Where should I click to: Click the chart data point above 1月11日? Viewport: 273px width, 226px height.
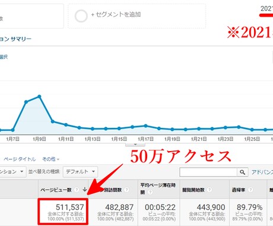pyautogui.click(x=66, y=125)
